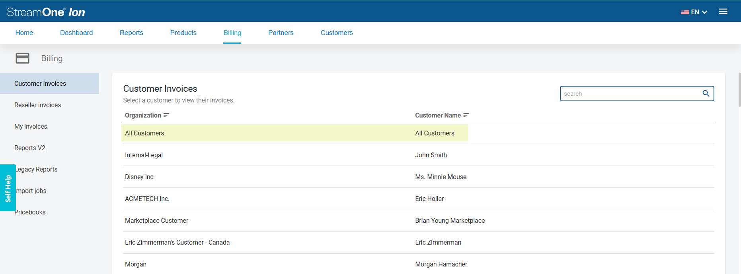The height and width of the screenshot is (274, 741).
Task: Open the Self Help side tab
Action: [x=8, y=188]
